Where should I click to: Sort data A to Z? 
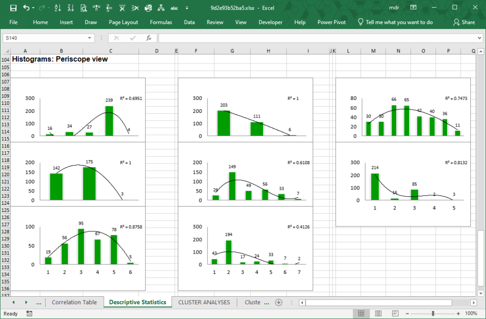tap(56, 8)
